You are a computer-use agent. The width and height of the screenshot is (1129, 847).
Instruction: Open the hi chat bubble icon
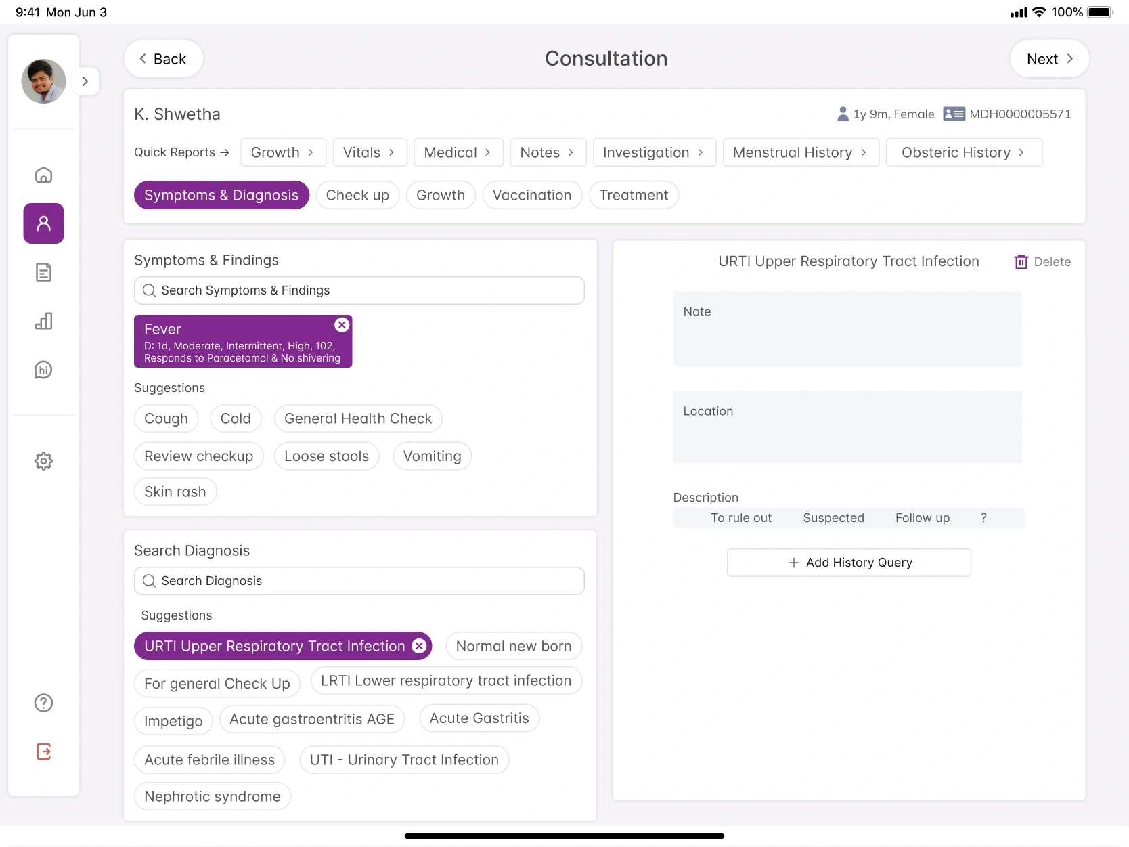coord(43,370)
